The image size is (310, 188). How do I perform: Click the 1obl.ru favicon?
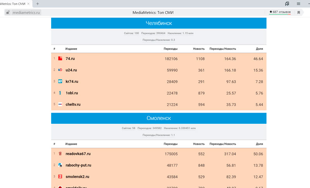point(60,93)
